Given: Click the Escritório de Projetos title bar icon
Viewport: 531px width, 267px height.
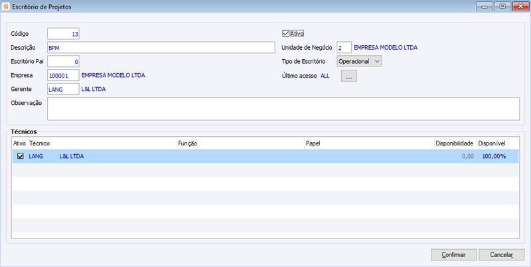Looking at the screenshot, I should click(6, 7).
